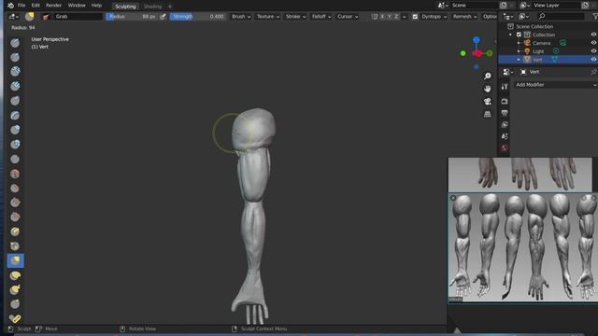Open the Tool properties tab
This screenshot has height=336, width=598.
click(x=505, y=87)
